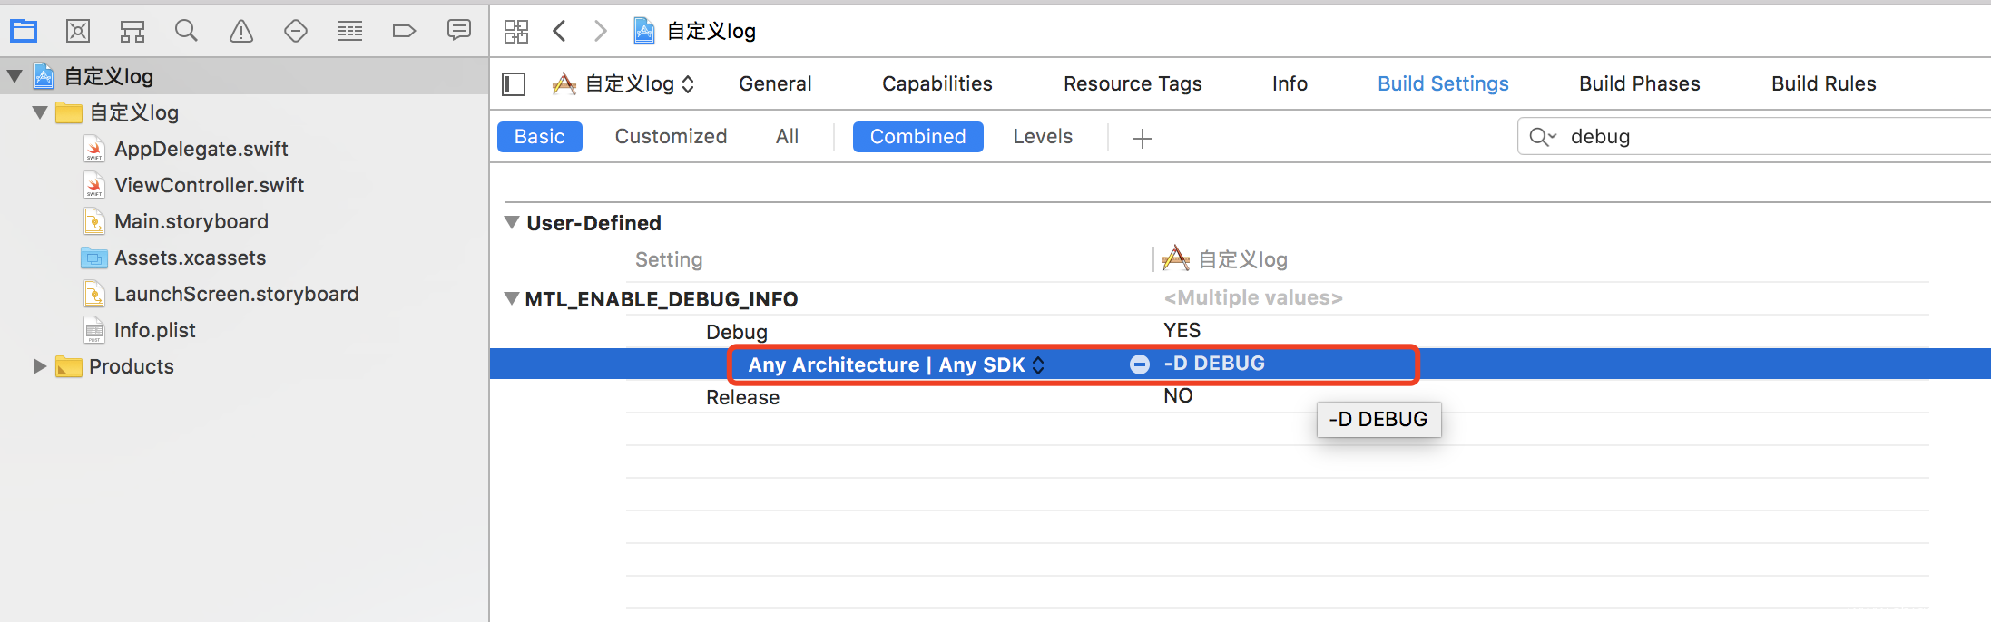The image size is (1991, 622).
Task: Click the NO value for Release
Action: click(1178, 396)
